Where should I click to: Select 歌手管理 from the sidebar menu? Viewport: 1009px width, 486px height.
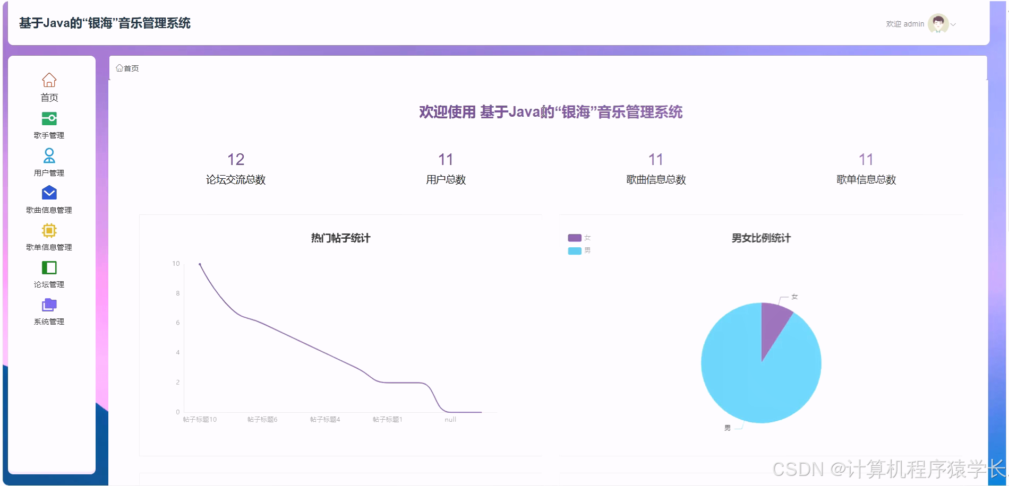[x=49, y=135]
